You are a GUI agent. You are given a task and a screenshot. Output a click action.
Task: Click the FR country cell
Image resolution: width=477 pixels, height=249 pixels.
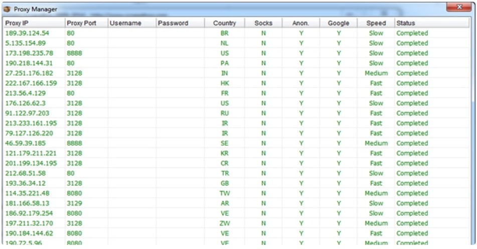click(x=225, y=93)
